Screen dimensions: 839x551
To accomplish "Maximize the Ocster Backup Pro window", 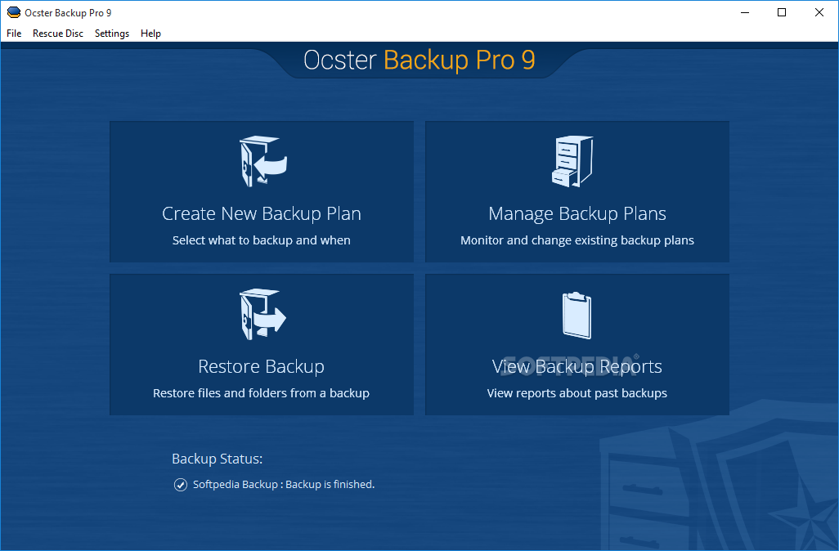I will pyautogui.click(x=782, y=12).
